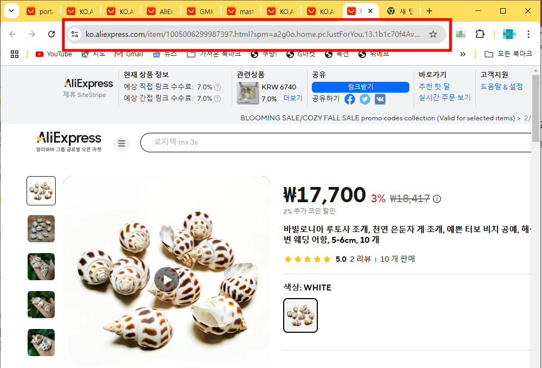Open the related product KRW 6740 thumbnail
This screenshot has height=368, width=542.
tap(247, 93)
